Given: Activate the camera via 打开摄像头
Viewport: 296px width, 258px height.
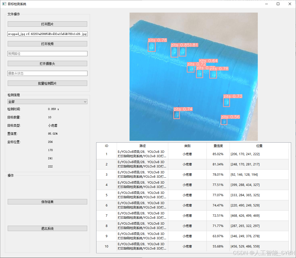Looking at the screenshot, I should [x=47, y=63].
